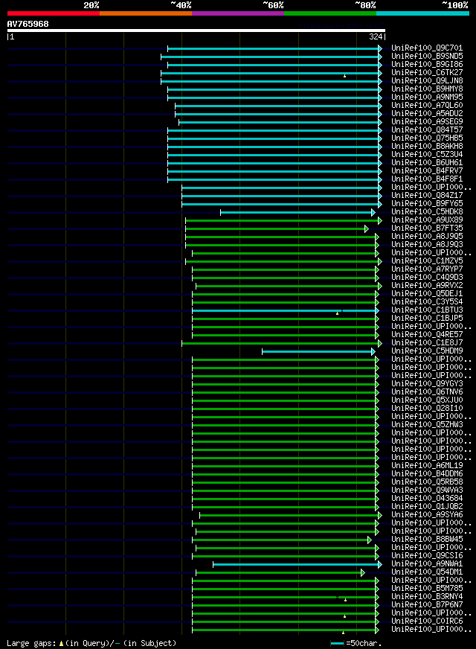
Task: Open hit UniRef100_Q9CSI6
Action: (x=427, y=556)
